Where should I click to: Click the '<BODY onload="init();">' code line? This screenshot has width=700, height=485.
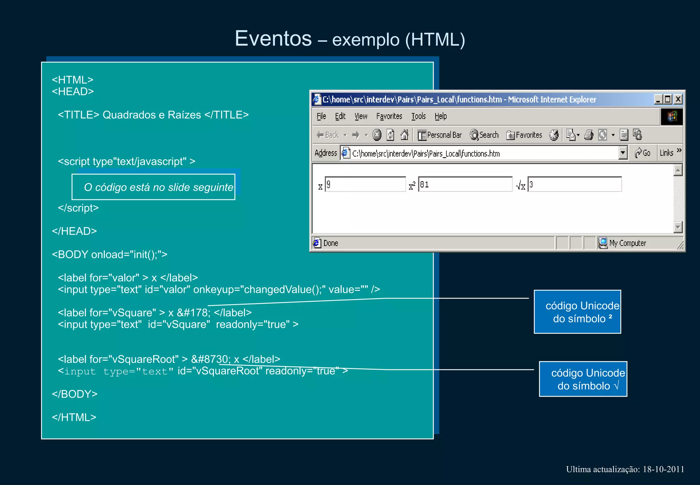(x=109, y=254)
